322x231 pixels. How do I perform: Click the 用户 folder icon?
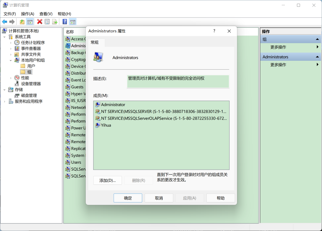23,66
